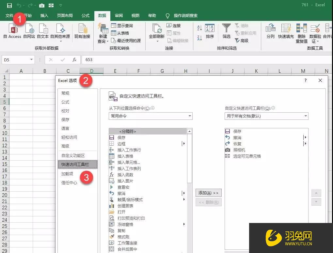The image size is (333, 253).
Task: Select the 保存 options category in sidebar
Action: 65,119
